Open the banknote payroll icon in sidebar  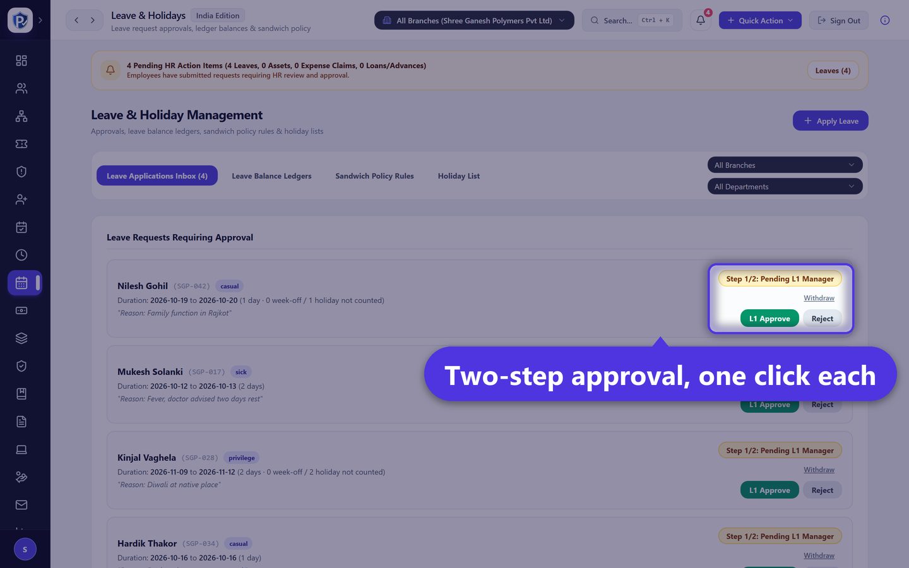point(21,311)
